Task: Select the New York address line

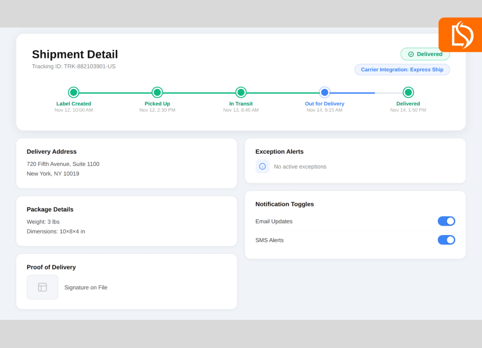Action: pyautogui.click(x=53, y=174)
